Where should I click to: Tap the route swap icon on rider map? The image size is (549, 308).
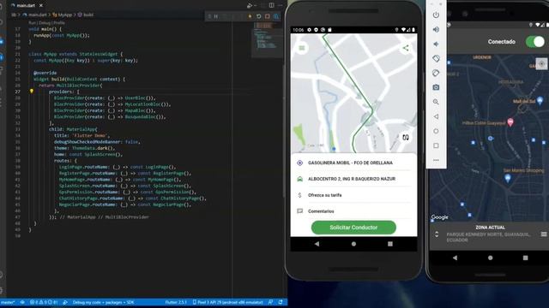(406, 137)
